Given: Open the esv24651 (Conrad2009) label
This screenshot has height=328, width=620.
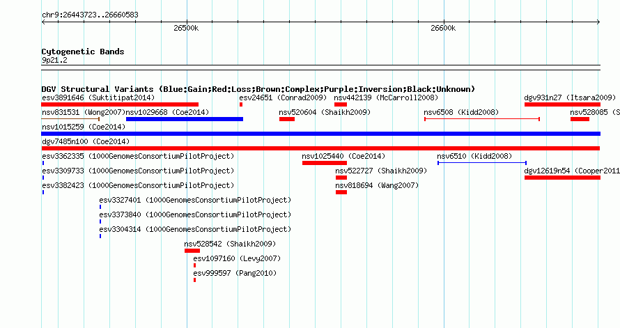Looking at the screenshot, I should pos(283,97).
